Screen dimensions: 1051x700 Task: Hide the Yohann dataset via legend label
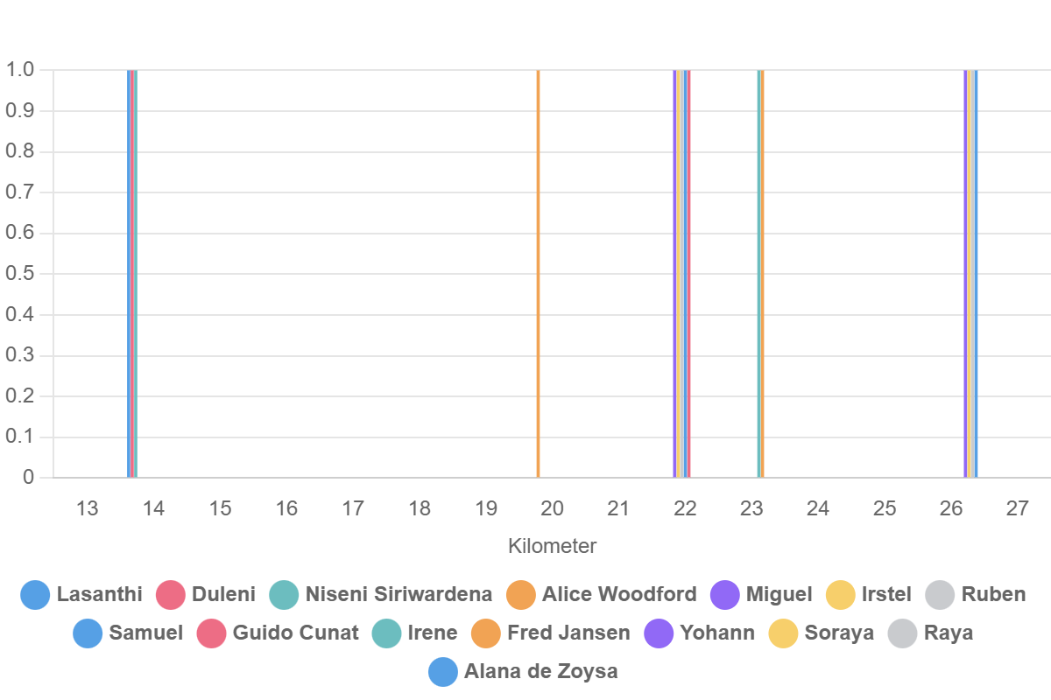click(x=717, y=633)
